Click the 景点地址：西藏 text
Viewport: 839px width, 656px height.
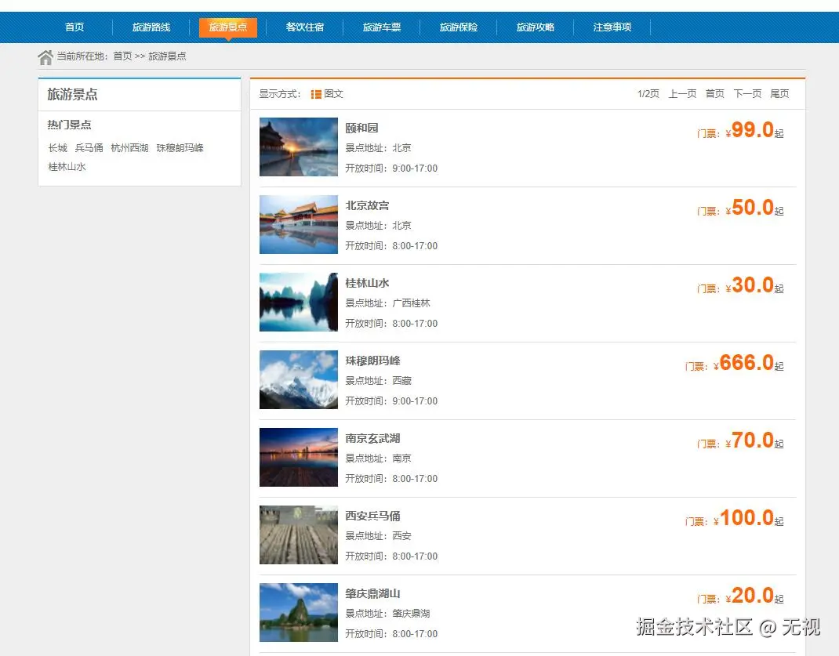(378, 381)
